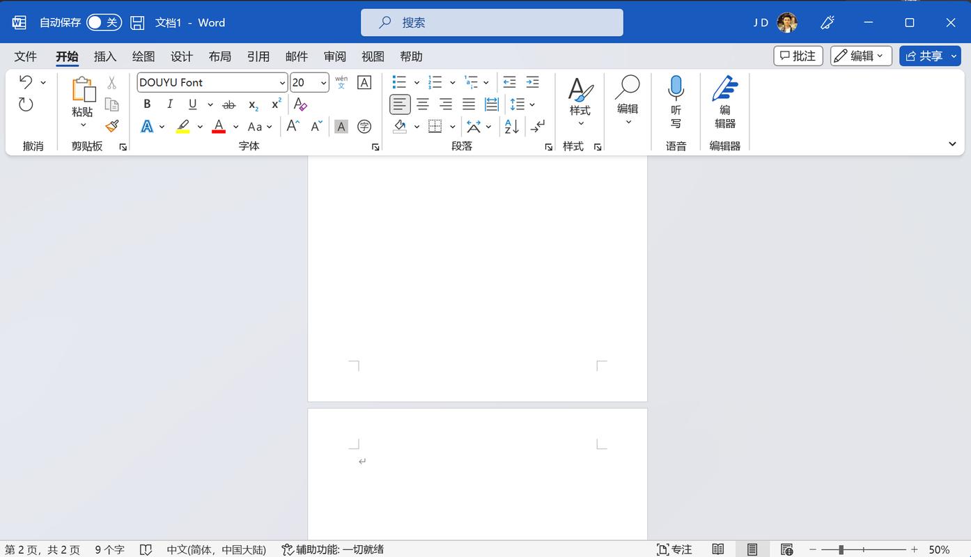971x557 pixels.
Task: Collapse the ribbon with chevron
Action: click(x=952, y=144)
